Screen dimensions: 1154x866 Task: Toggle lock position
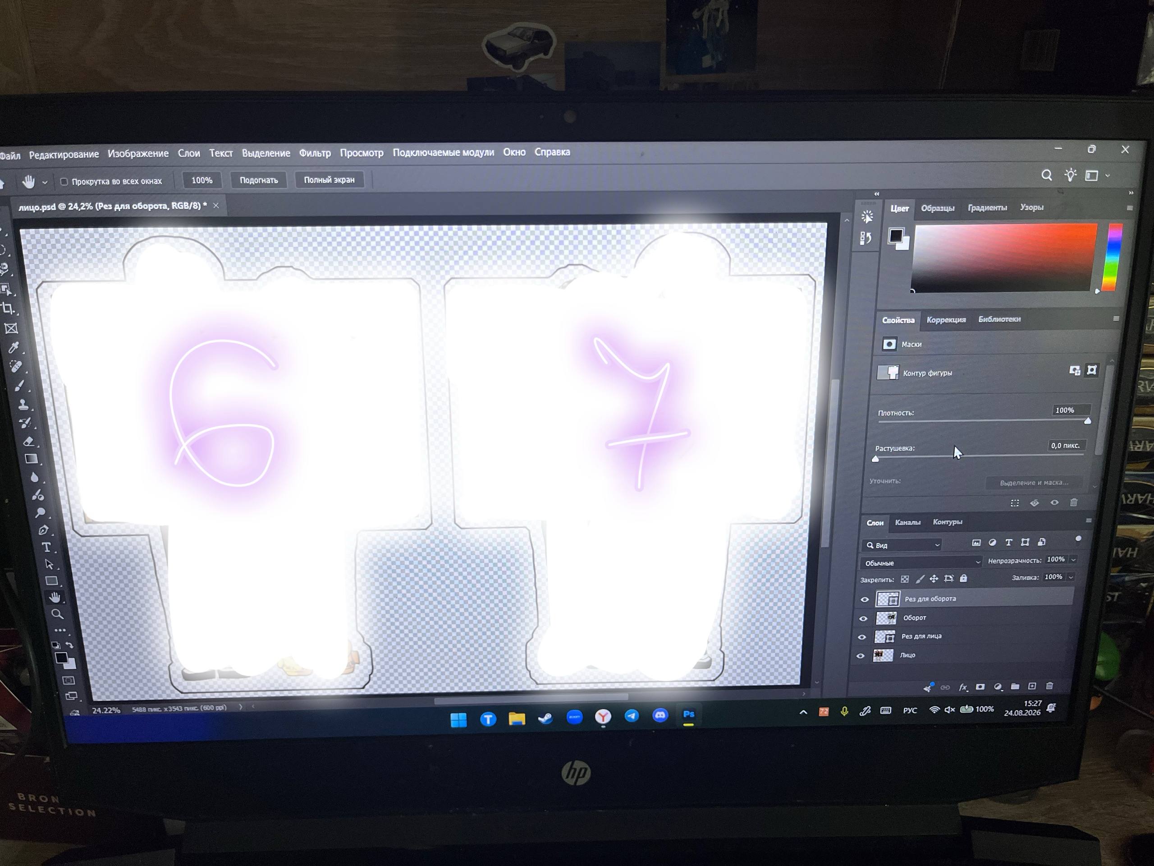tap(934, 579)
